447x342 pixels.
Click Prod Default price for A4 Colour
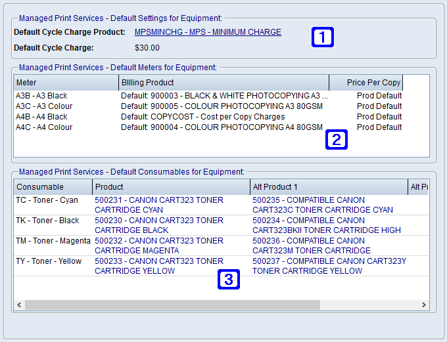[379, 127]
